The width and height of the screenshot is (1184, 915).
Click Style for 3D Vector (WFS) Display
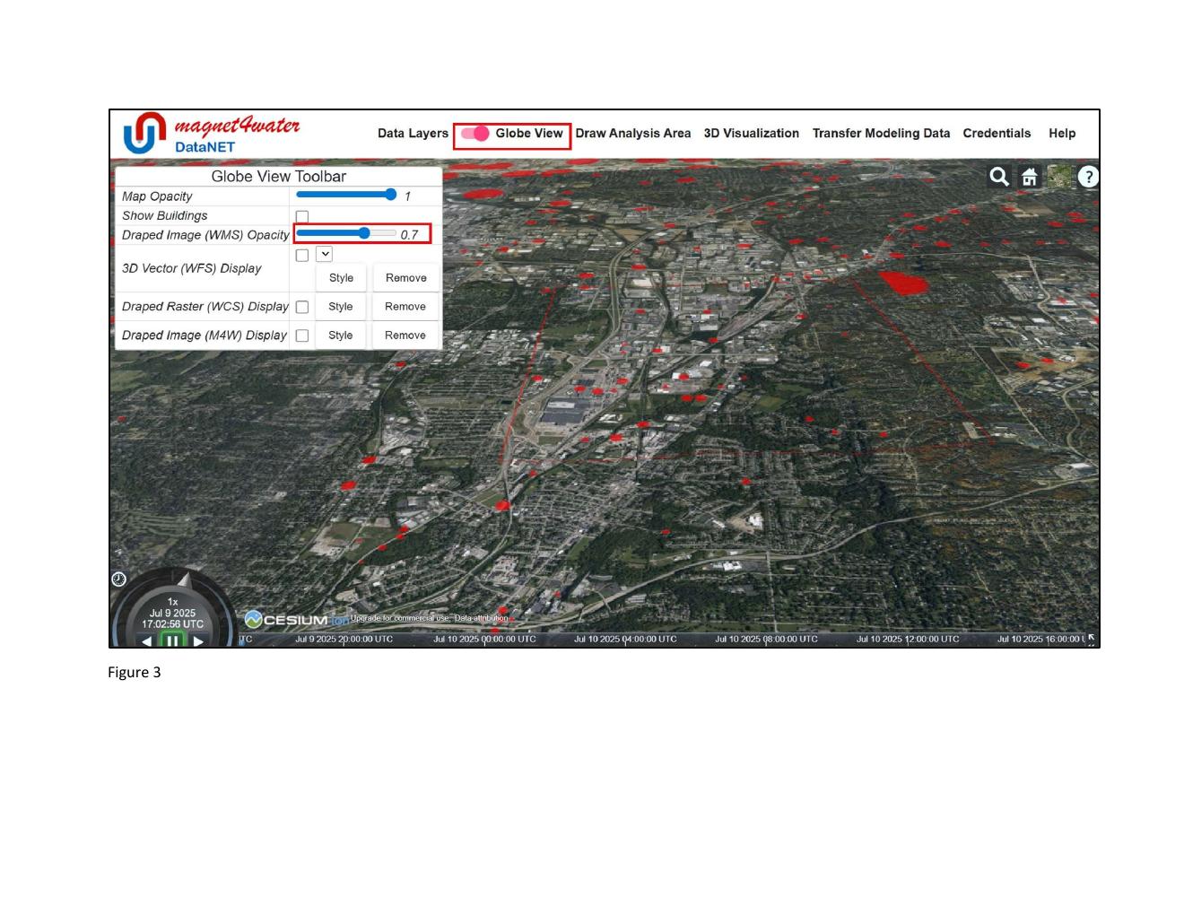coord(341,278)
